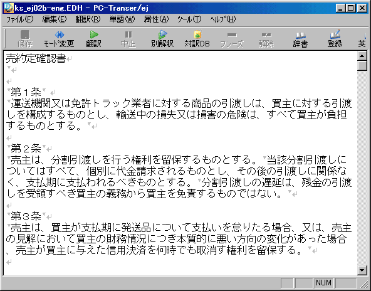Place cursor in 第2条 heading text
The image size is (371, 291).
pos(26,149)
